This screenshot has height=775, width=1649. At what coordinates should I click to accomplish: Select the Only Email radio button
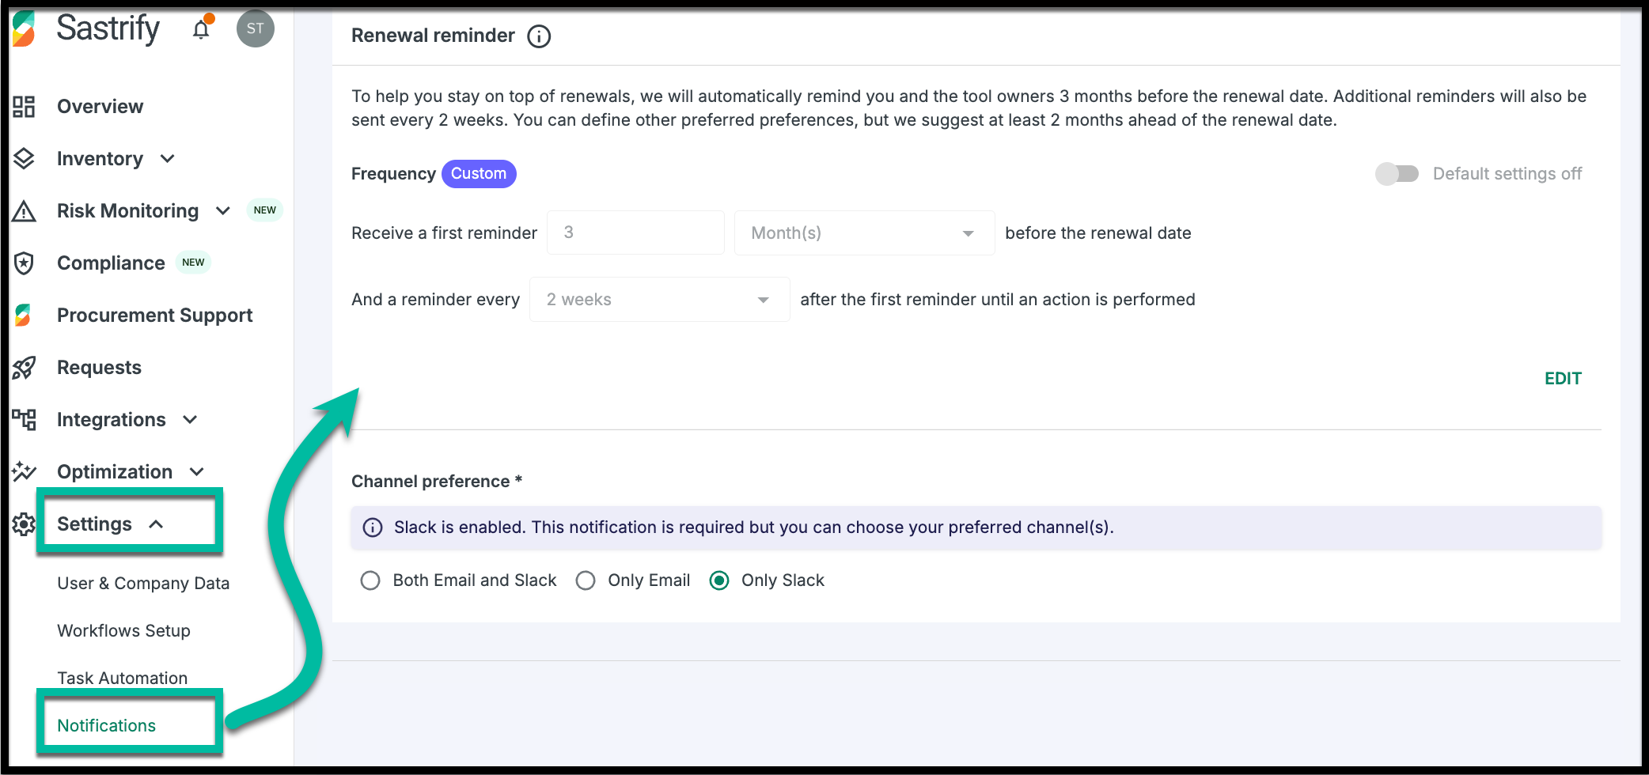pos(586,580)
